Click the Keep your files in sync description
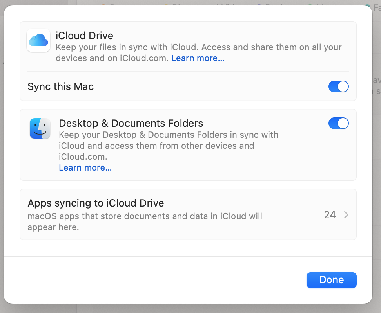The height and width of the screenshot is (313, 381). pos(198,52)
